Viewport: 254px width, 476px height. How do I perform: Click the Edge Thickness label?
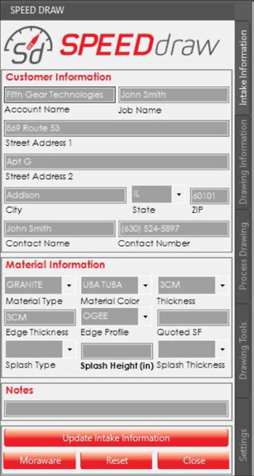tap(37, 332)
